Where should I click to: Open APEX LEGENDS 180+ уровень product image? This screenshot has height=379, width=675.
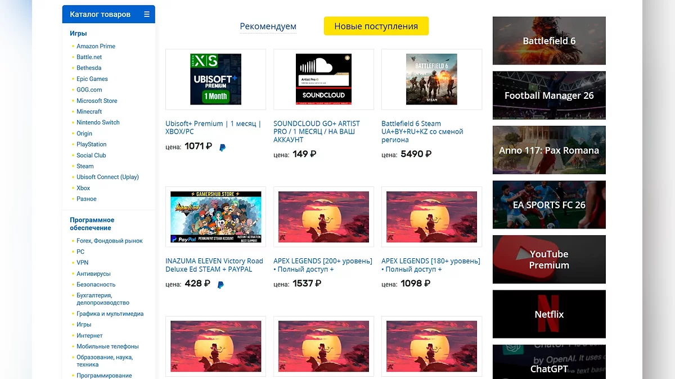(x=431, y=217)
